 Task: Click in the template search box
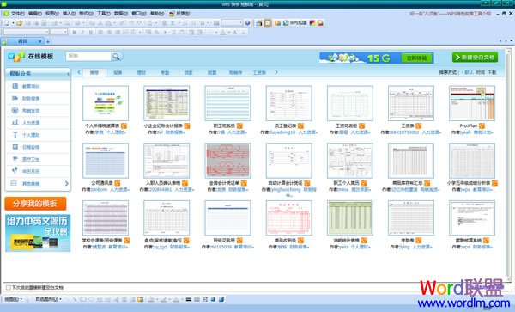88,56
